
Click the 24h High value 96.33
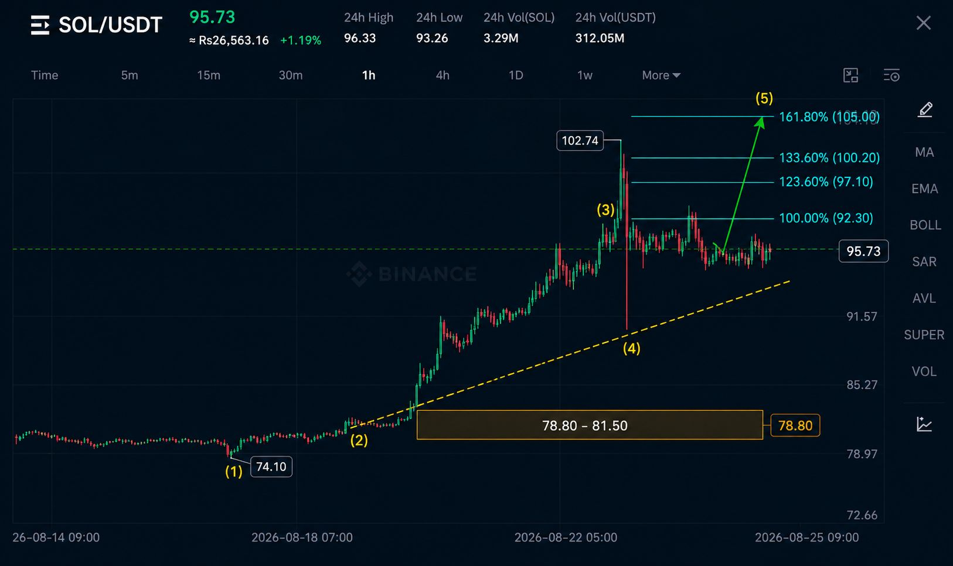[360, 38]
